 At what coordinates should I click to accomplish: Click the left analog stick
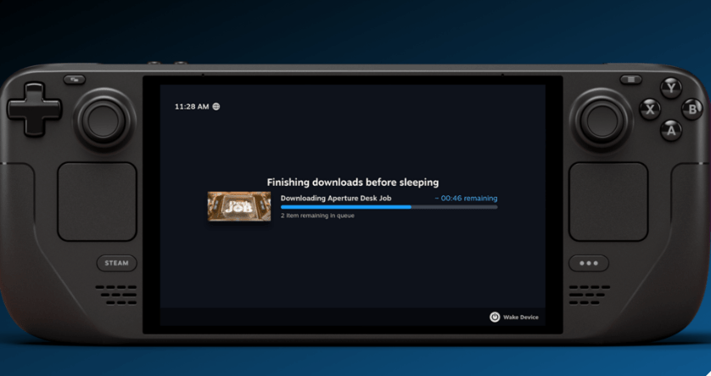coord(104,118)
